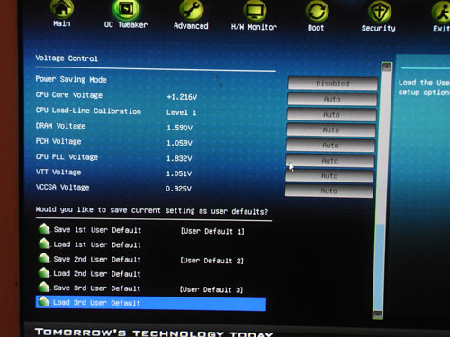Click the Exit running-man icon
Viewport: 450px width, 337px height.
click(x=442, y=13)
